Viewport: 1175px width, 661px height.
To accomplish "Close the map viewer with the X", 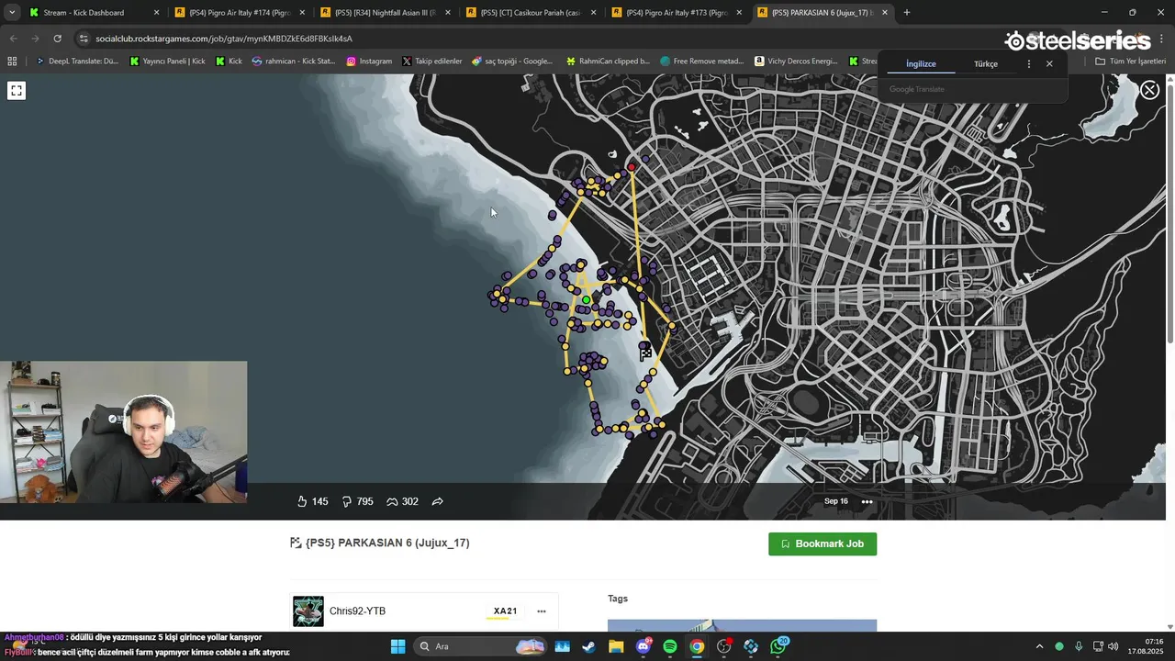I will (1149, 90).
